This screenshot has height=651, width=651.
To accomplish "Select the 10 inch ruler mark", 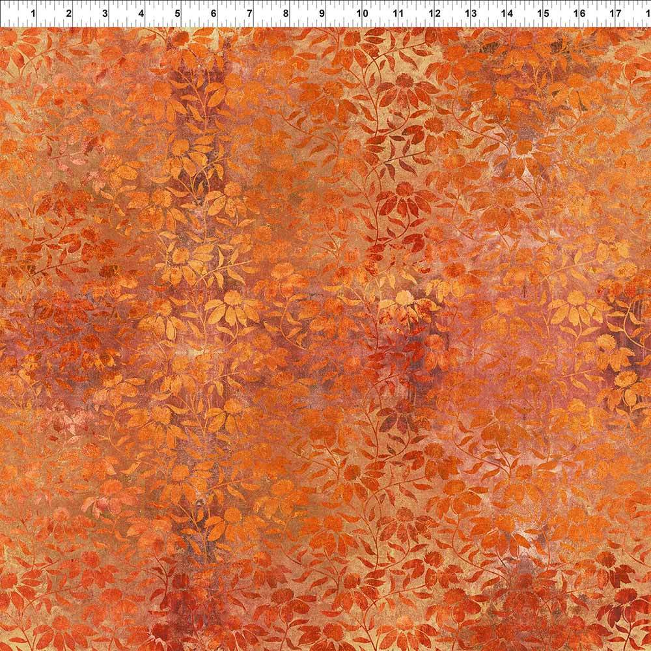I will (x=363, y=12).
